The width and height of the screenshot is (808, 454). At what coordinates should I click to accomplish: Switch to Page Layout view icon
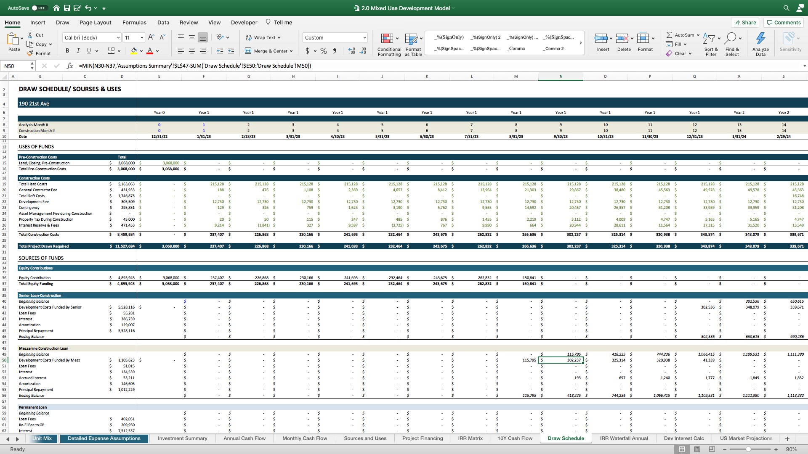click(697, 449)
